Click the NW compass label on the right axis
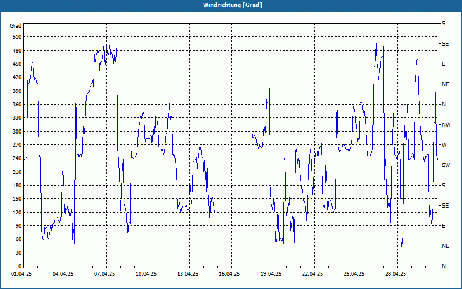The width and height of the screenshot is (462, 289). coord(446,125)
